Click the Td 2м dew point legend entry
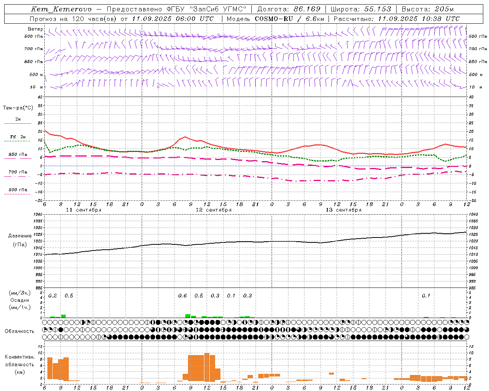This screenshot has height=391, width=489. [18, 137]
